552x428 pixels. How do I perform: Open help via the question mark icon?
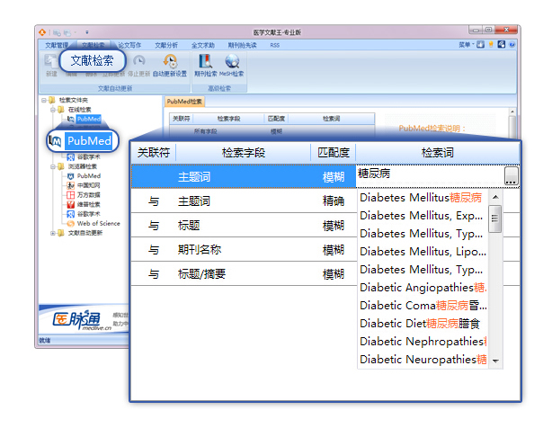point(512,45)
